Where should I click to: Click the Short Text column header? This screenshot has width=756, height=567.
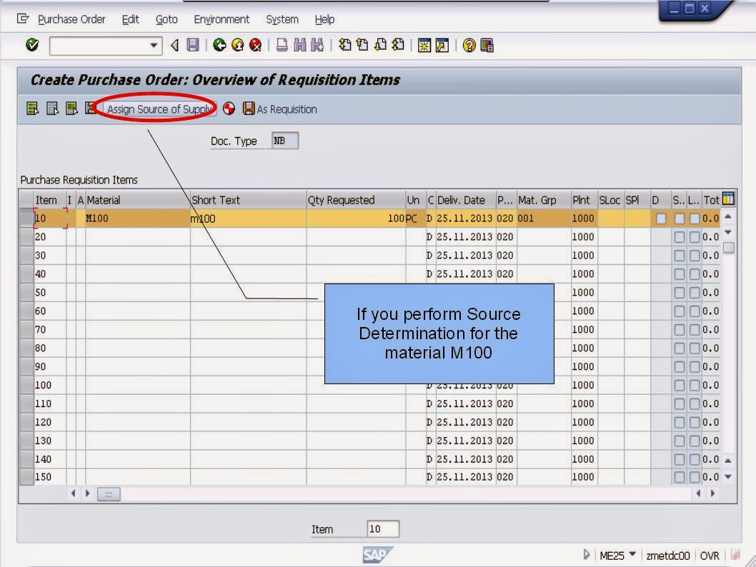pyautogui.click(x=248, y=200)
